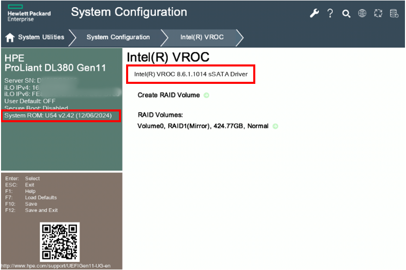Go to System Configuration breadcrumb

click(118, 37)
